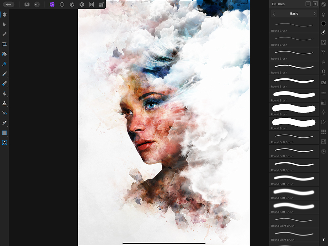The image size is (328, 246).
Task: Select the Crop tool
Action: click(x=5, y=44)
